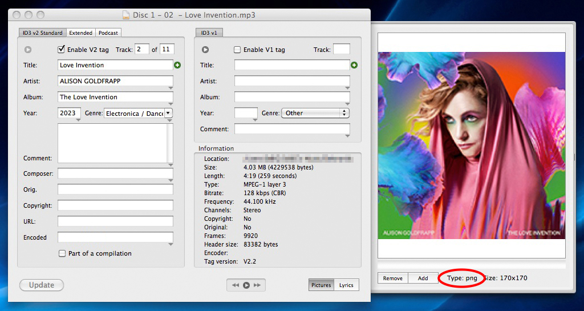Screen dimensions: 584x311
Task: Click the gray arrow icon in ID3 v2 panel
Action: (28, 50)
